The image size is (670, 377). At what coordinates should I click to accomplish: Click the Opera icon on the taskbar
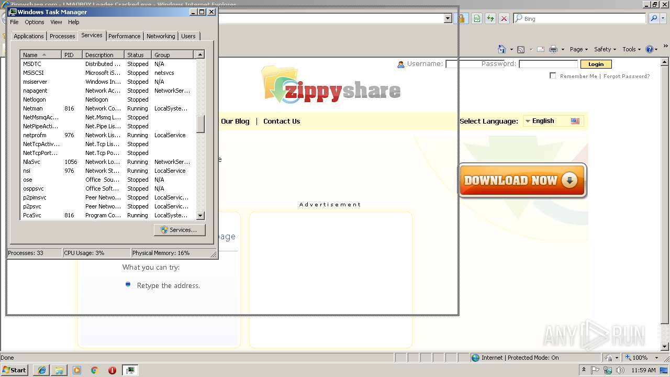[x=112, y=370]
